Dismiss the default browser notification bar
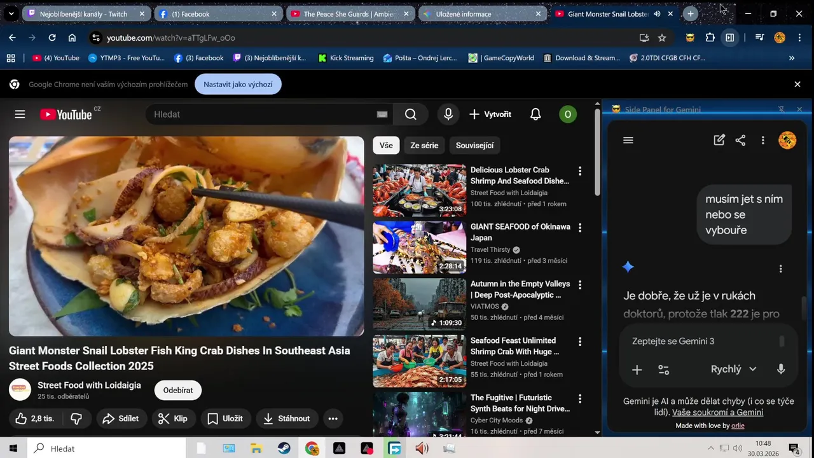The image size is (814, 458). 797,85
